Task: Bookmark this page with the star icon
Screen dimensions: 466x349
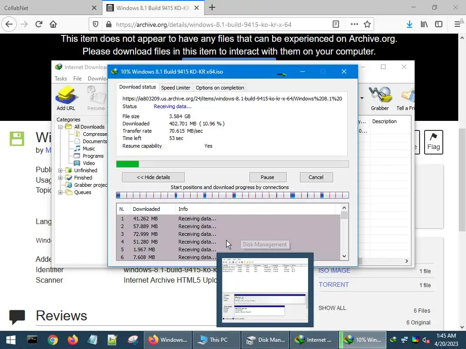Action: point(367,25)
